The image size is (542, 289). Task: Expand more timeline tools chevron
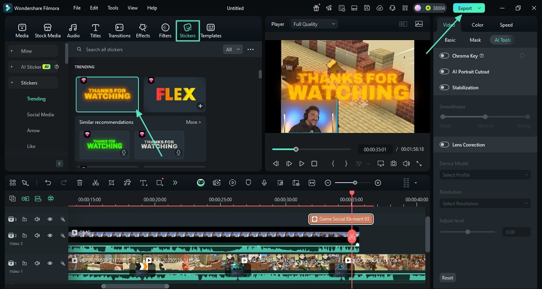pos(175,183)
